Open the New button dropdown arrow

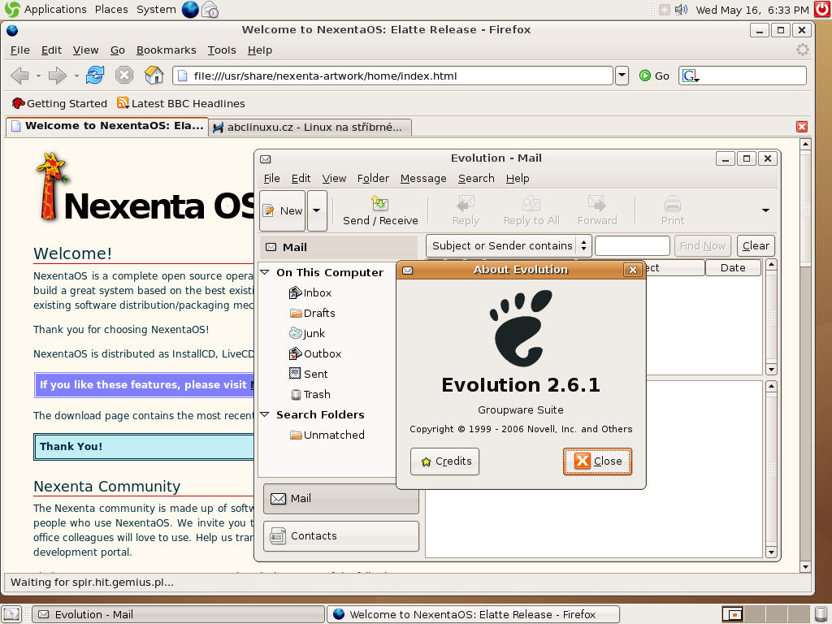(x=317, y=210)
